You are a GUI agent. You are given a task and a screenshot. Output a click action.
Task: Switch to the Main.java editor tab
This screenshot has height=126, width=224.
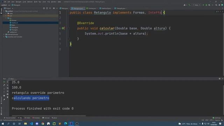pos(64,8)
